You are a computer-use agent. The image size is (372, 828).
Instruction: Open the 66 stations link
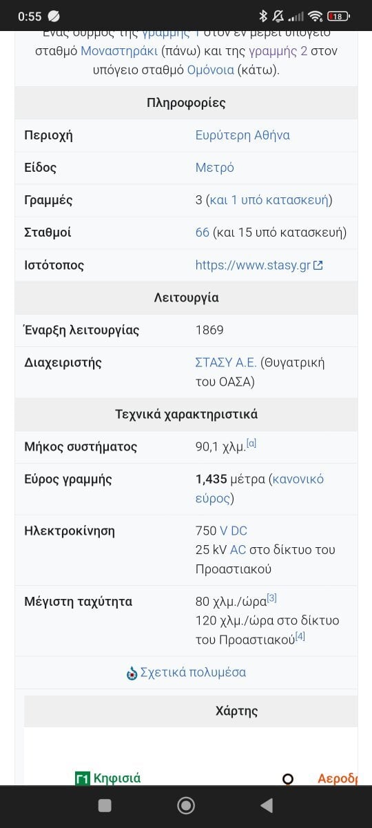203,233
